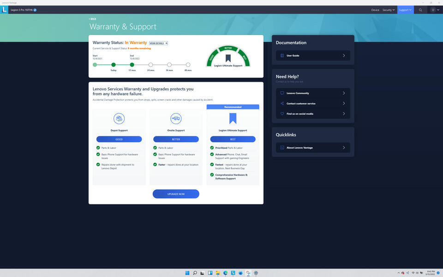Click green check beside Comprehensive Hardware & Software
Viewport: 443px width, 277px height.
coord(212,175)
